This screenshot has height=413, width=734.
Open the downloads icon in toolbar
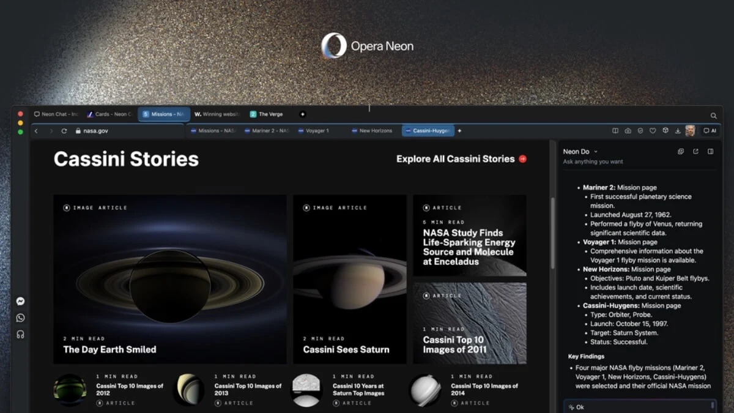click(x=678, y=131)
